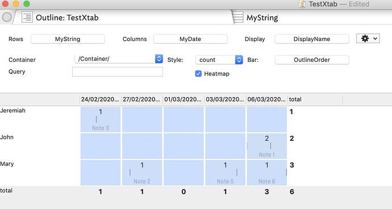The height and width of the screenshot is (209, 392).
Task: Click the Rows MyString attribute button
Action: [68, 39]
